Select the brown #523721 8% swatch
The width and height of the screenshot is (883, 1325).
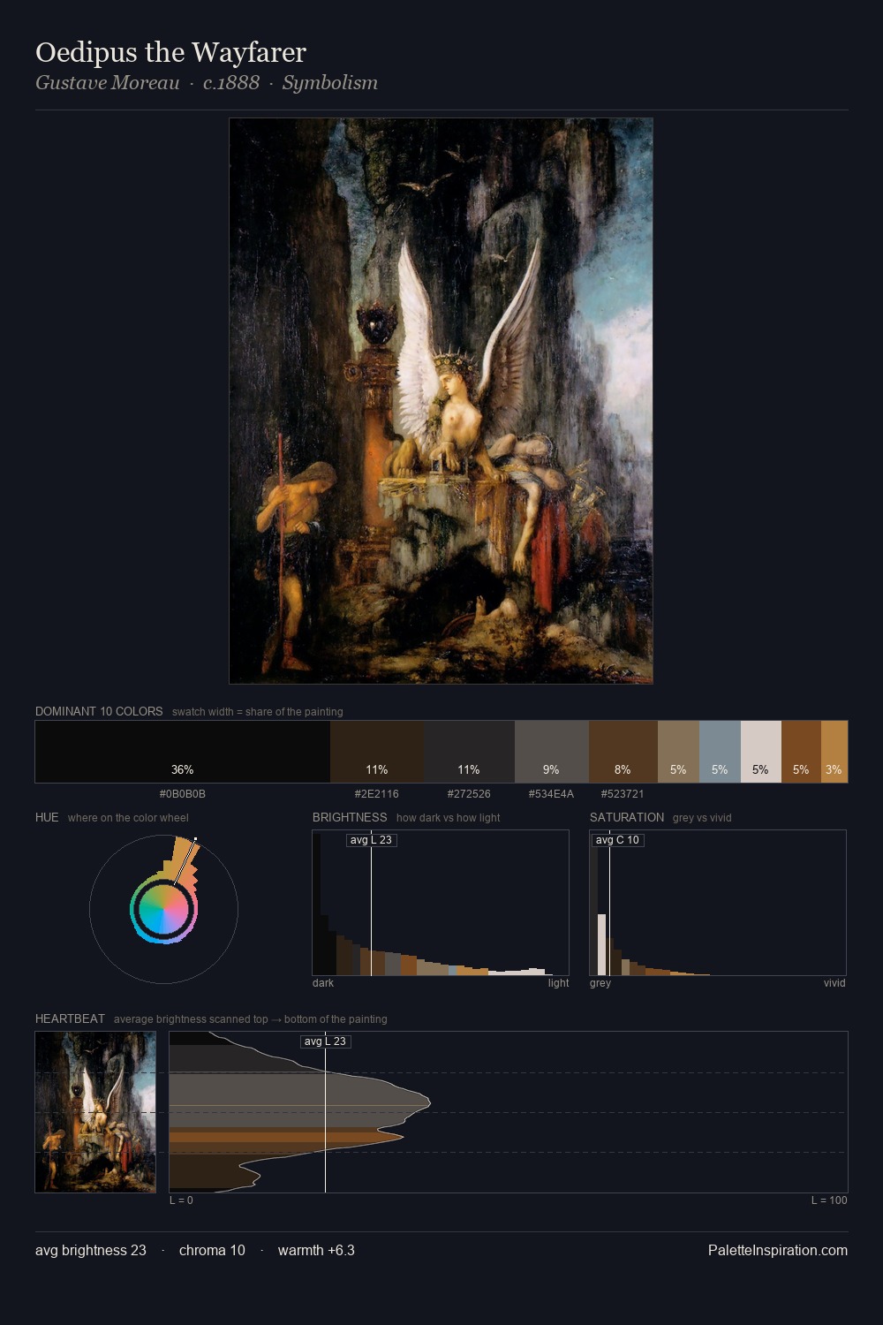click(623, 752)
